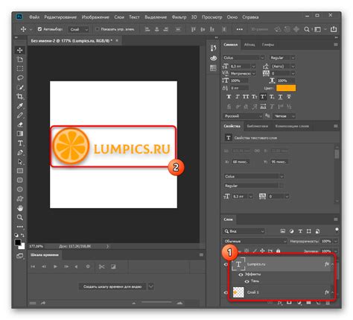The height and width of the screenshot is (320, 353).
Task: Open the blend mode Обычные dropdown
Action: point(255,241)
